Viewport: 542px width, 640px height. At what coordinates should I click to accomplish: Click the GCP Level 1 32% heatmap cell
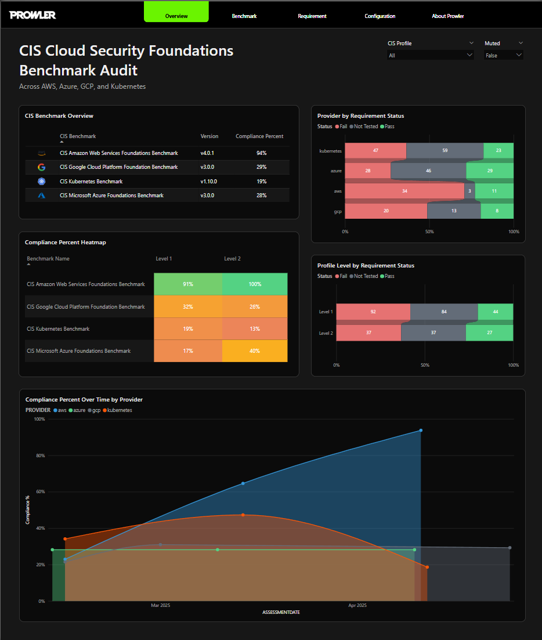point(188,306)
